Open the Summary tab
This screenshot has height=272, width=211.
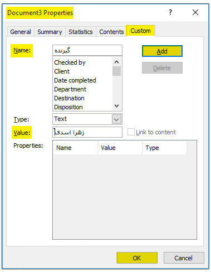point(50,32)
